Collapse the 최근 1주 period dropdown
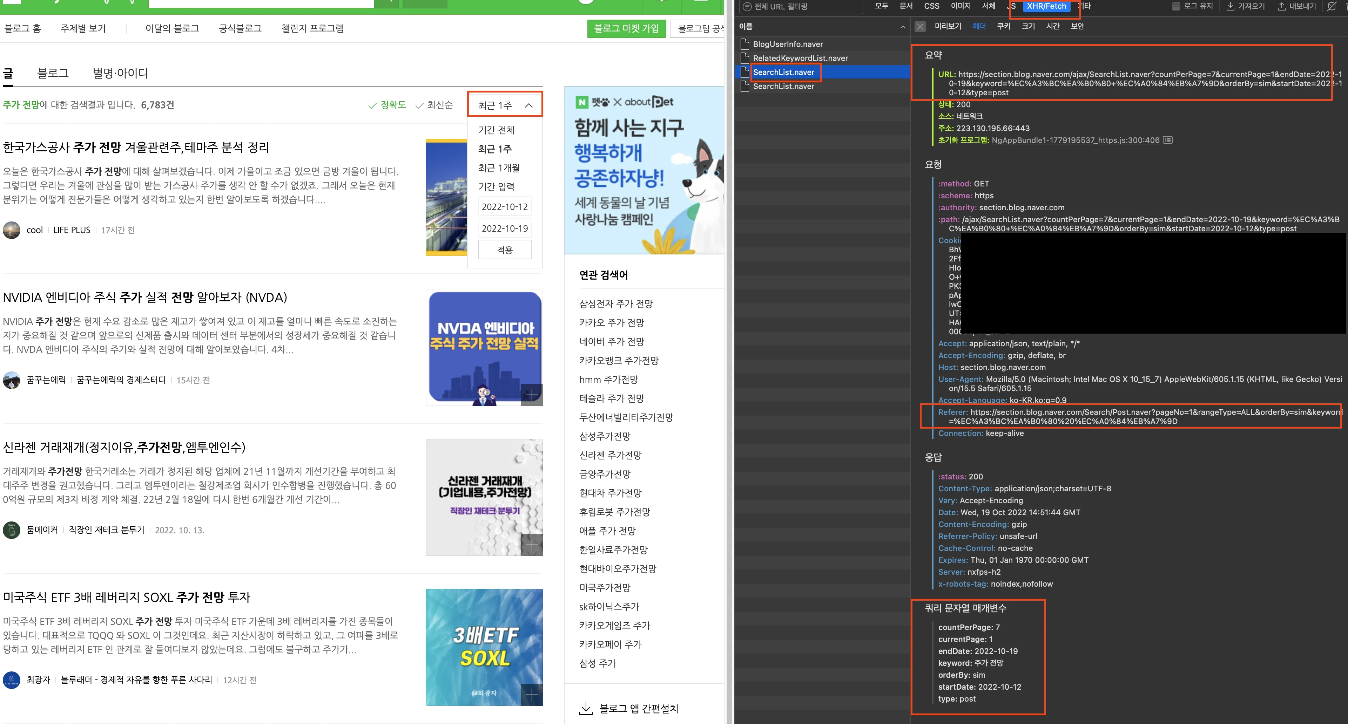Screen dimensions: 1348x724 pos(529,105)
